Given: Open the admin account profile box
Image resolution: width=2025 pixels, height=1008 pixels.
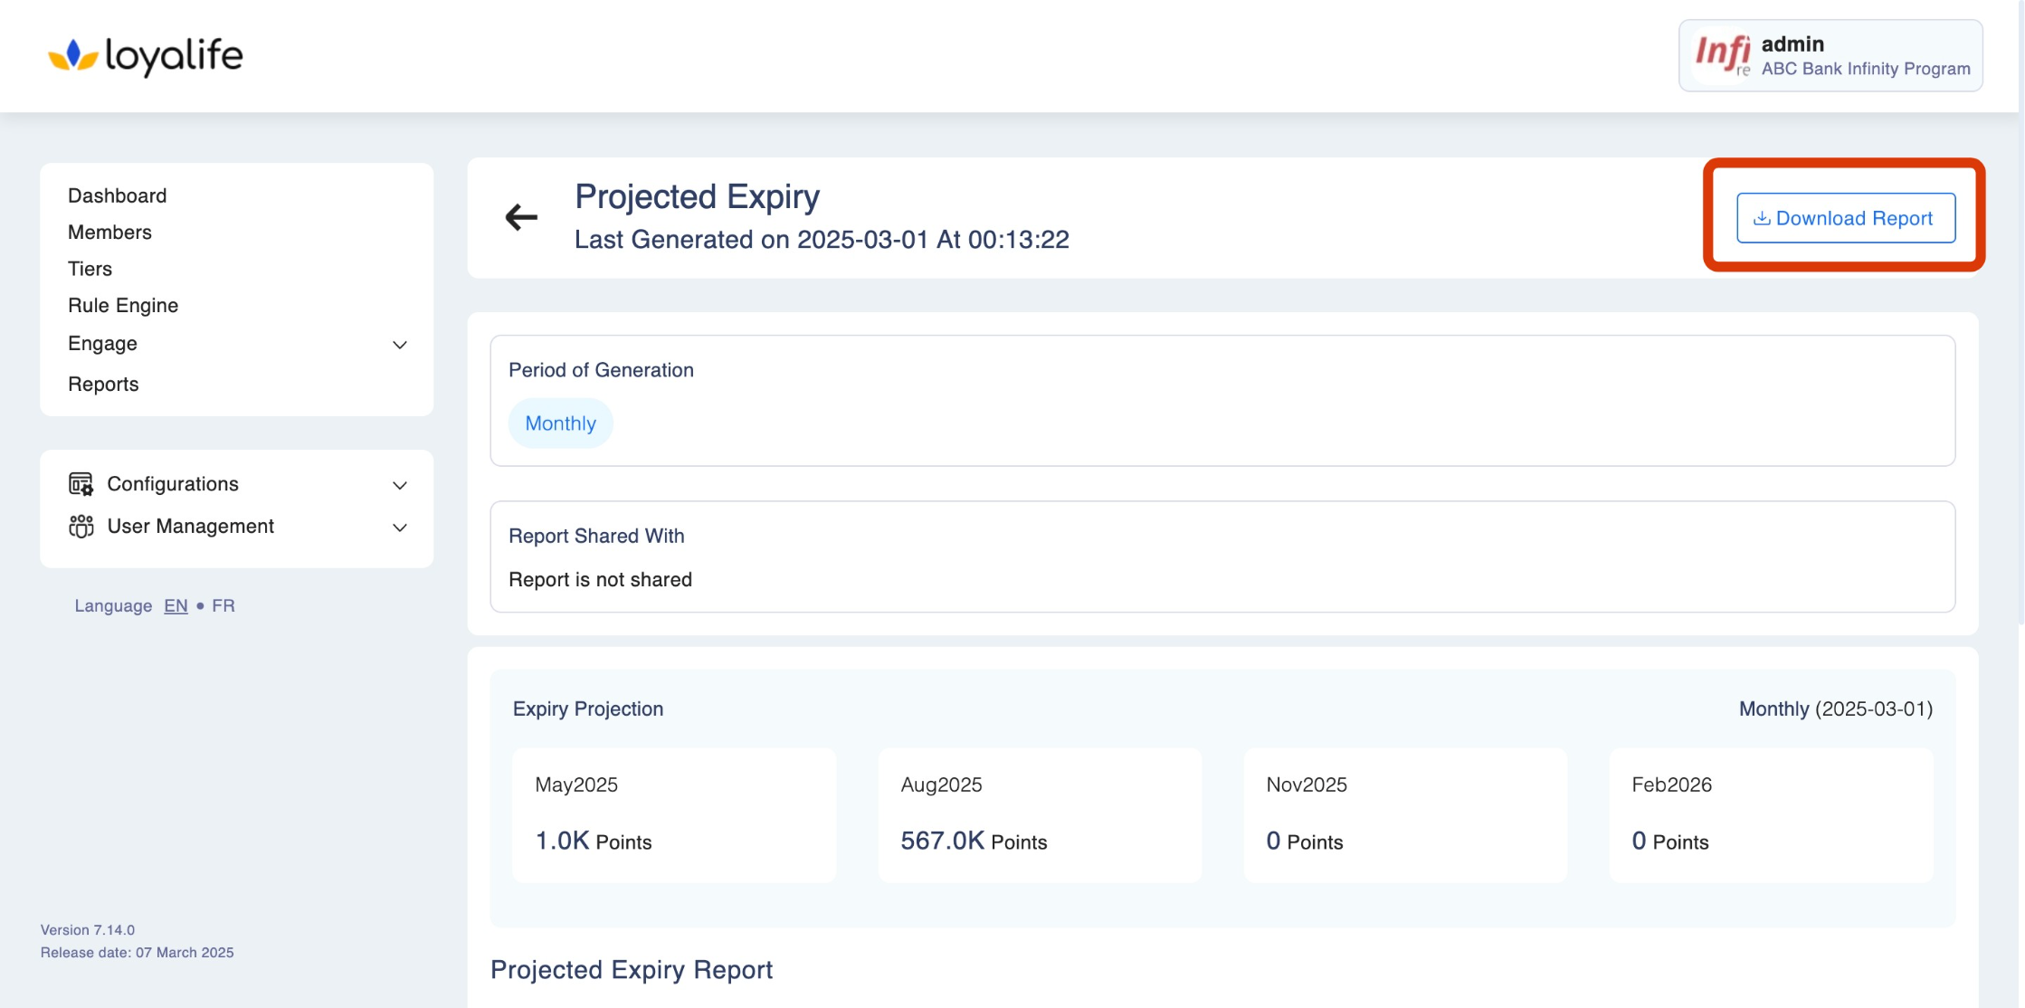Looking at the screenshot, I should point(1830,55).
